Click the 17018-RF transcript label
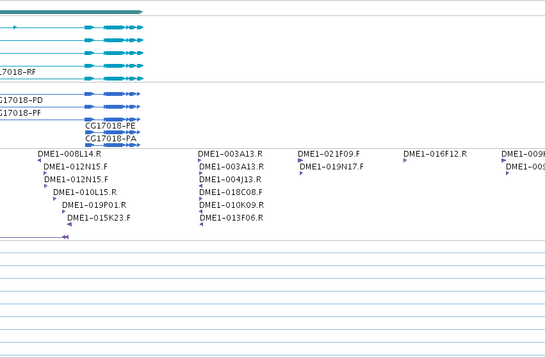This screenshot has width=545, height=358. coord(18,72)
